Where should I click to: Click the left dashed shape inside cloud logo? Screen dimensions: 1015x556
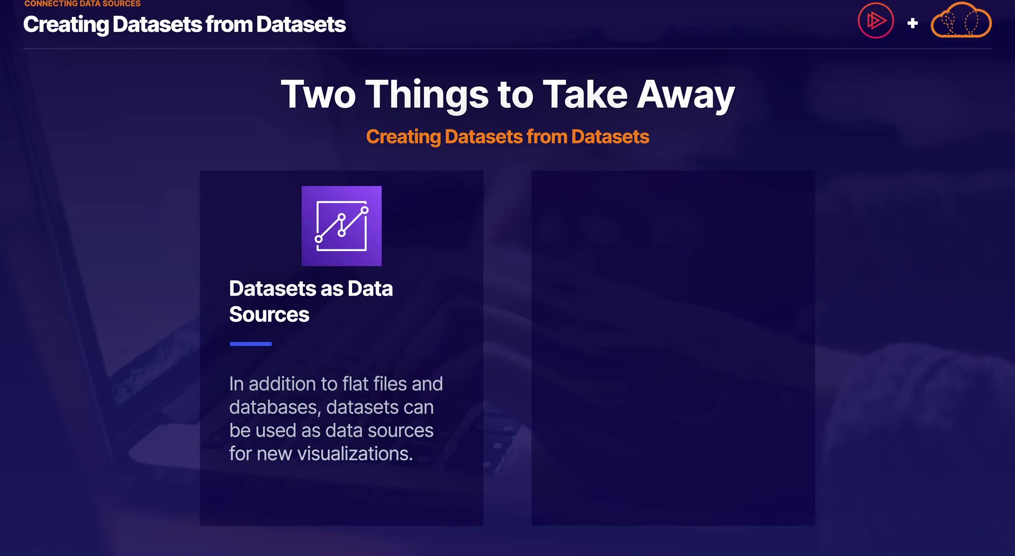(x=949, y=23)
